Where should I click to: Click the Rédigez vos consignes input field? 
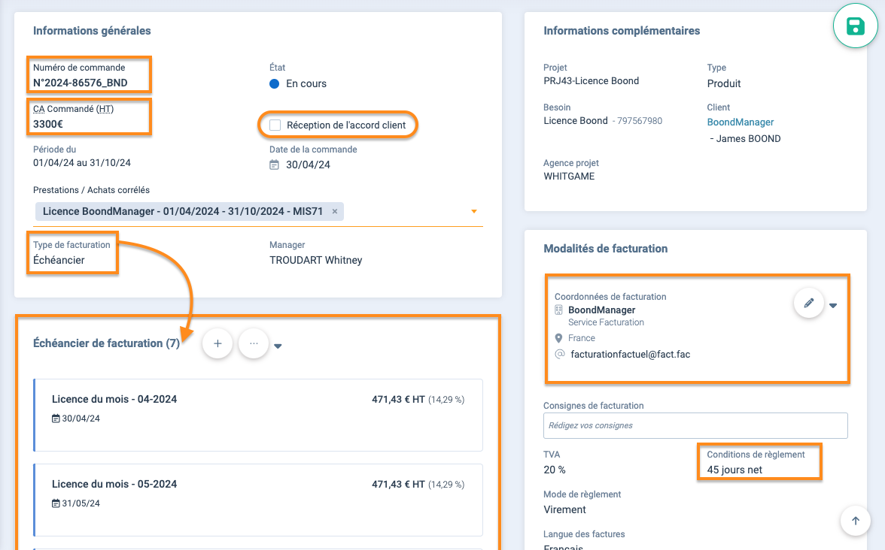click(x=695, y=425)
